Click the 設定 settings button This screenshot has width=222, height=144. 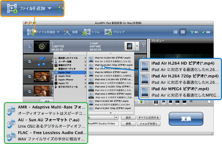(128, 118)
